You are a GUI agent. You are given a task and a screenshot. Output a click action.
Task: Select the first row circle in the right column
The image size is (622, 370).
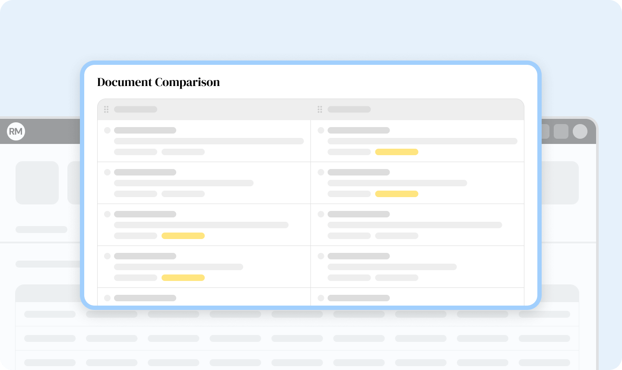(x=321, y=130)
